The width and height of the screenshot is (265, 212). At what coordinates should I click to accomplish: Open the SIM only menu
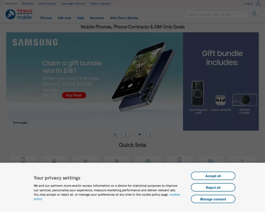click(x=64, y=18)
